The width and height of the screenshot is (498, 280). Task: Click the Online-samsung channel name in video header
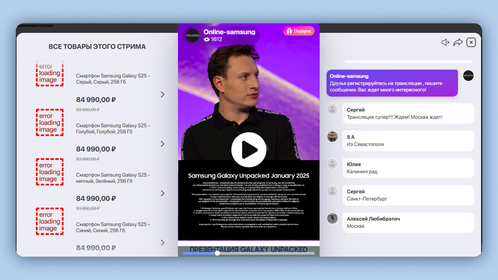point(229,32)
